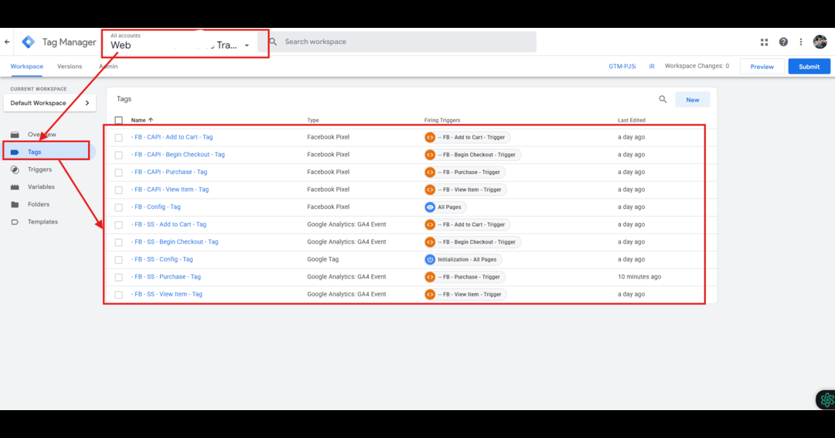The image size is (835, 438).
Task: Open the All accounts container dropdown
Action: coord(180,43)
